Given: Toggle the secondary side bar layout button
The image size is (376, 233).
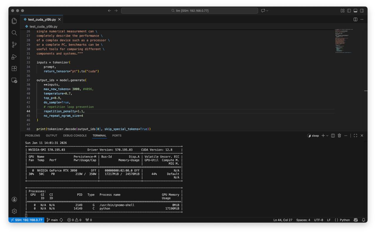Looking at the screenshot, I should tap(362, 11).
